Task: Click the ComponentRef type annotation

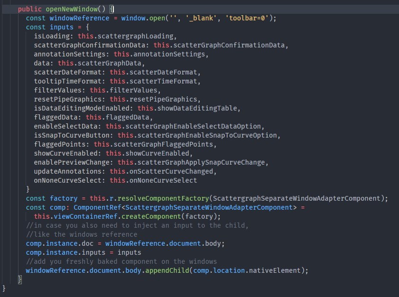Action: 97,207
